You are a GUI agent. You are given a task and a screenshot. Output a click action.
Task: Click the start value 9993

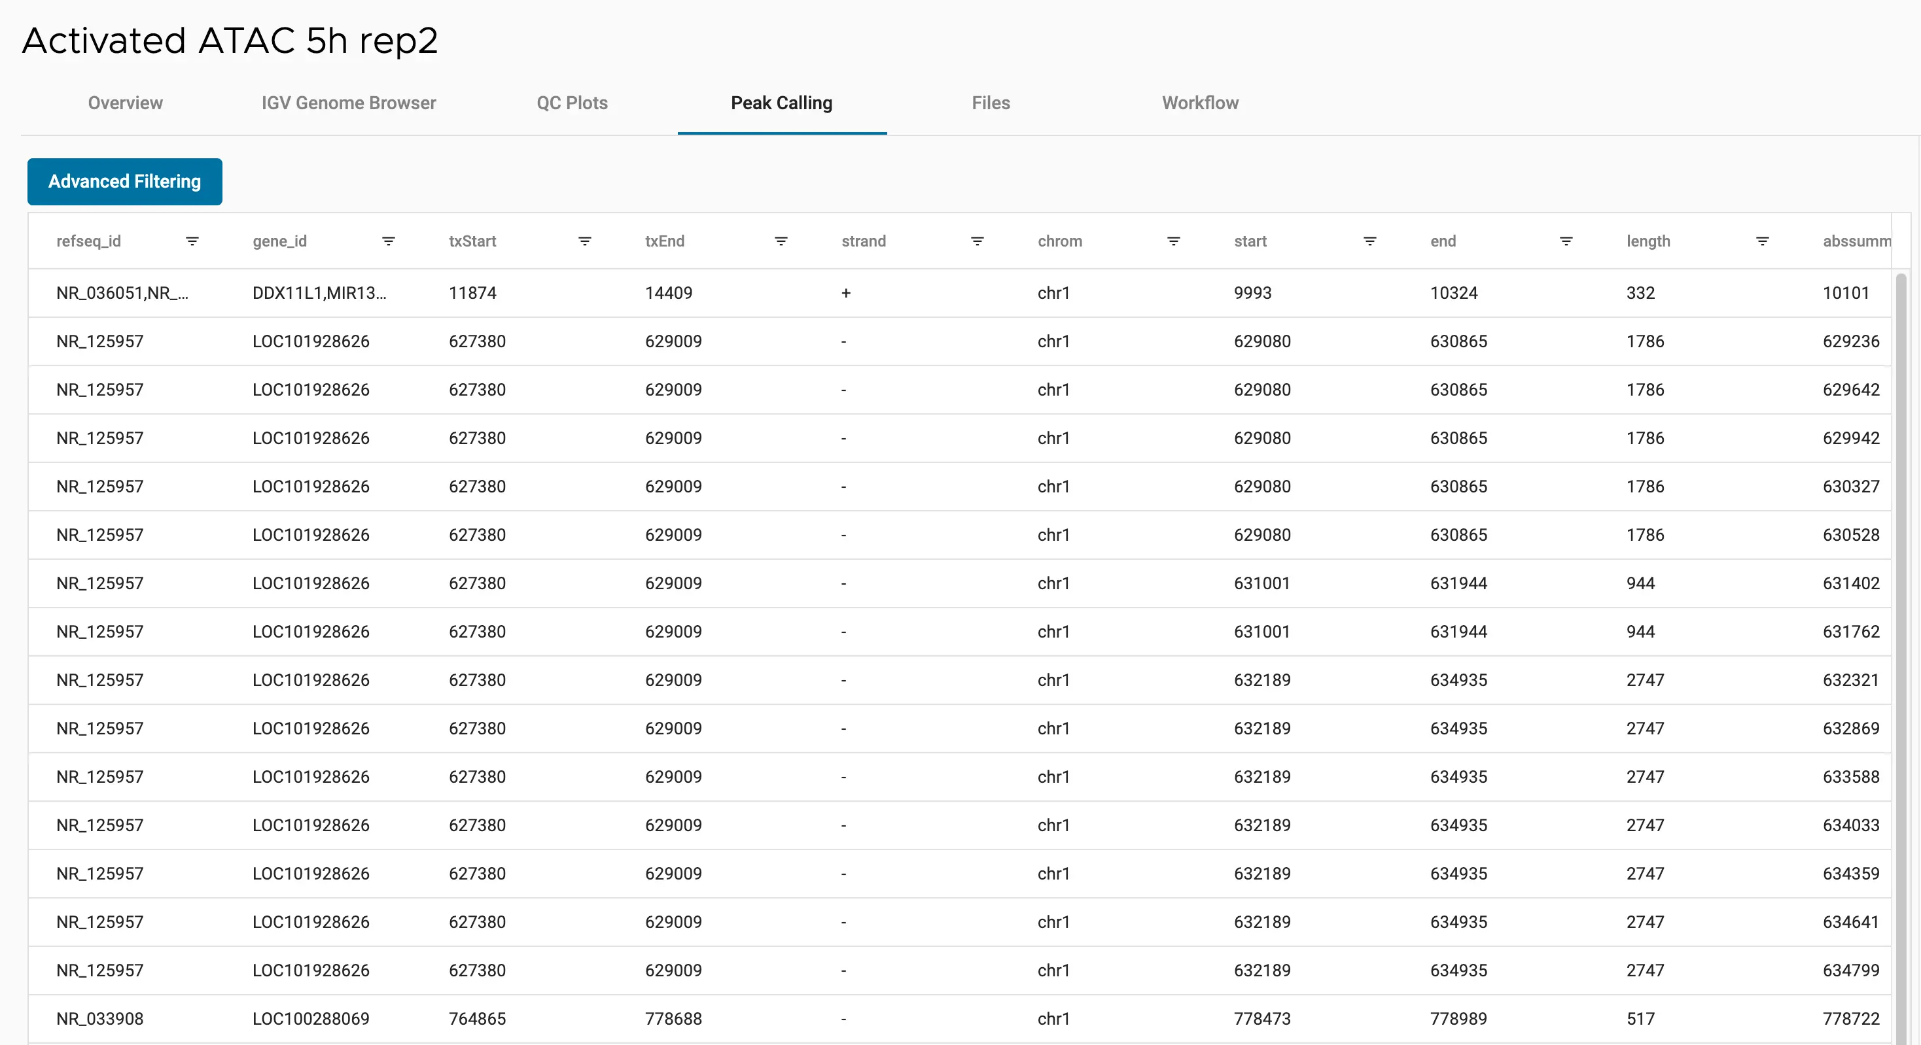coord(1253,293)
